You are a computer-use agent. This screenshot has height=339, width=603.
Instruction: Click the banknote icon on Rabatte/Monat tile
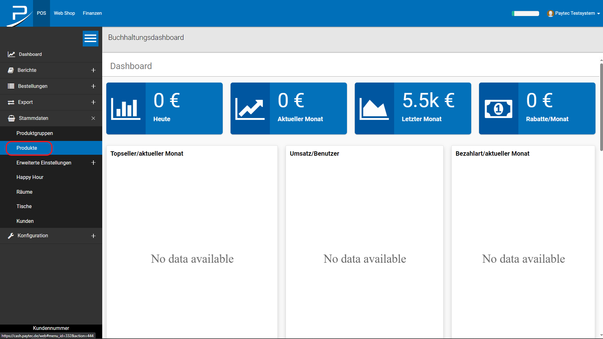click(x=498, y=109)
